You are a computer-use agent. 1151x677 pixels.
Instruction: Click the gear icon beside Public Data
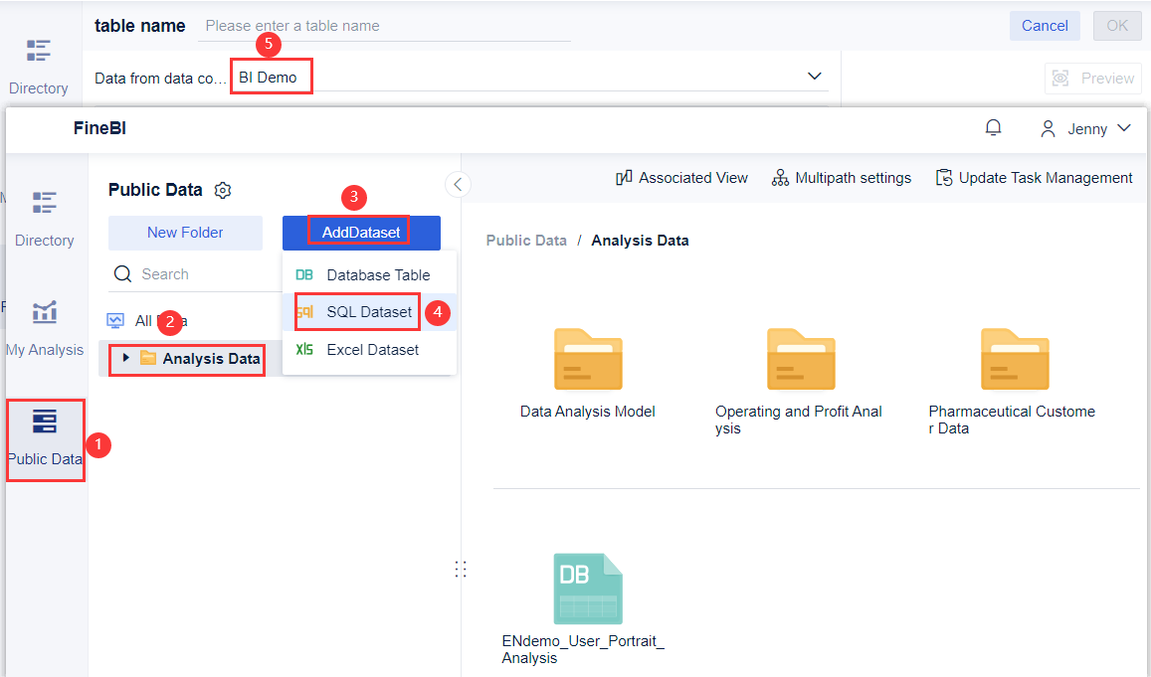pos(223,190)
